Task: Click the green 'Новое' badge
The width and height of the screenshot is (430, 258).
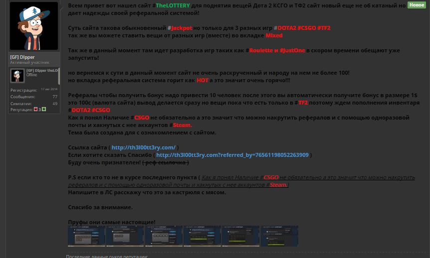Action: tap(417, 5)
